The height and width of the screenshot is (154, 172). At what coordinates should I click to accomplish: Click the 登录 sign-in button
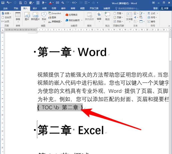[x=155, y=8]
